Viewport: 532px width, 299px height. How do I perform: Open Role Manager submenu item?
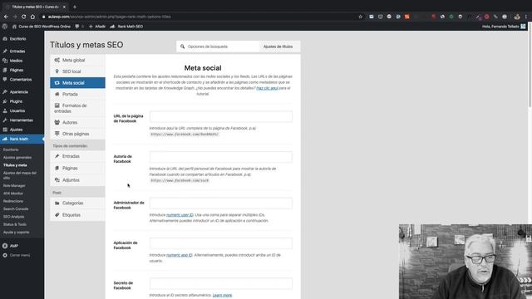[14, 186]
